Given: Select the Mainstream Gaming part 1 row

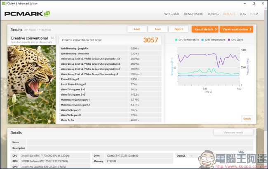Looking at the screenshot, I should [110, 100].
